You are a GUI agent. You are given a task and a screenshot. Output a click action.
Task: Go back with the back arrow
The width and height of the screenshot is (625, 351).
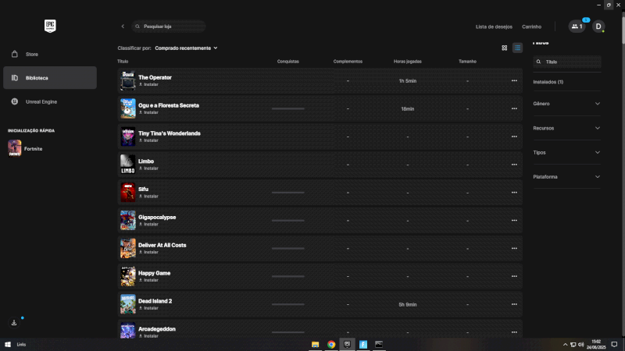(123, 27)
